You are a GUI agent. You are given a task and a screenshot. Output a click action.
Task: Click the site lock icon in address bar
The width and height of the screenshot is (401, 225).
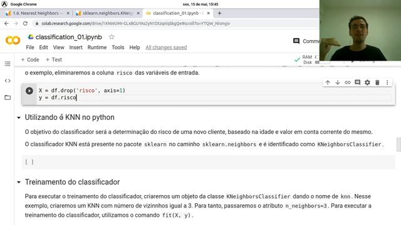pos(37,23)
